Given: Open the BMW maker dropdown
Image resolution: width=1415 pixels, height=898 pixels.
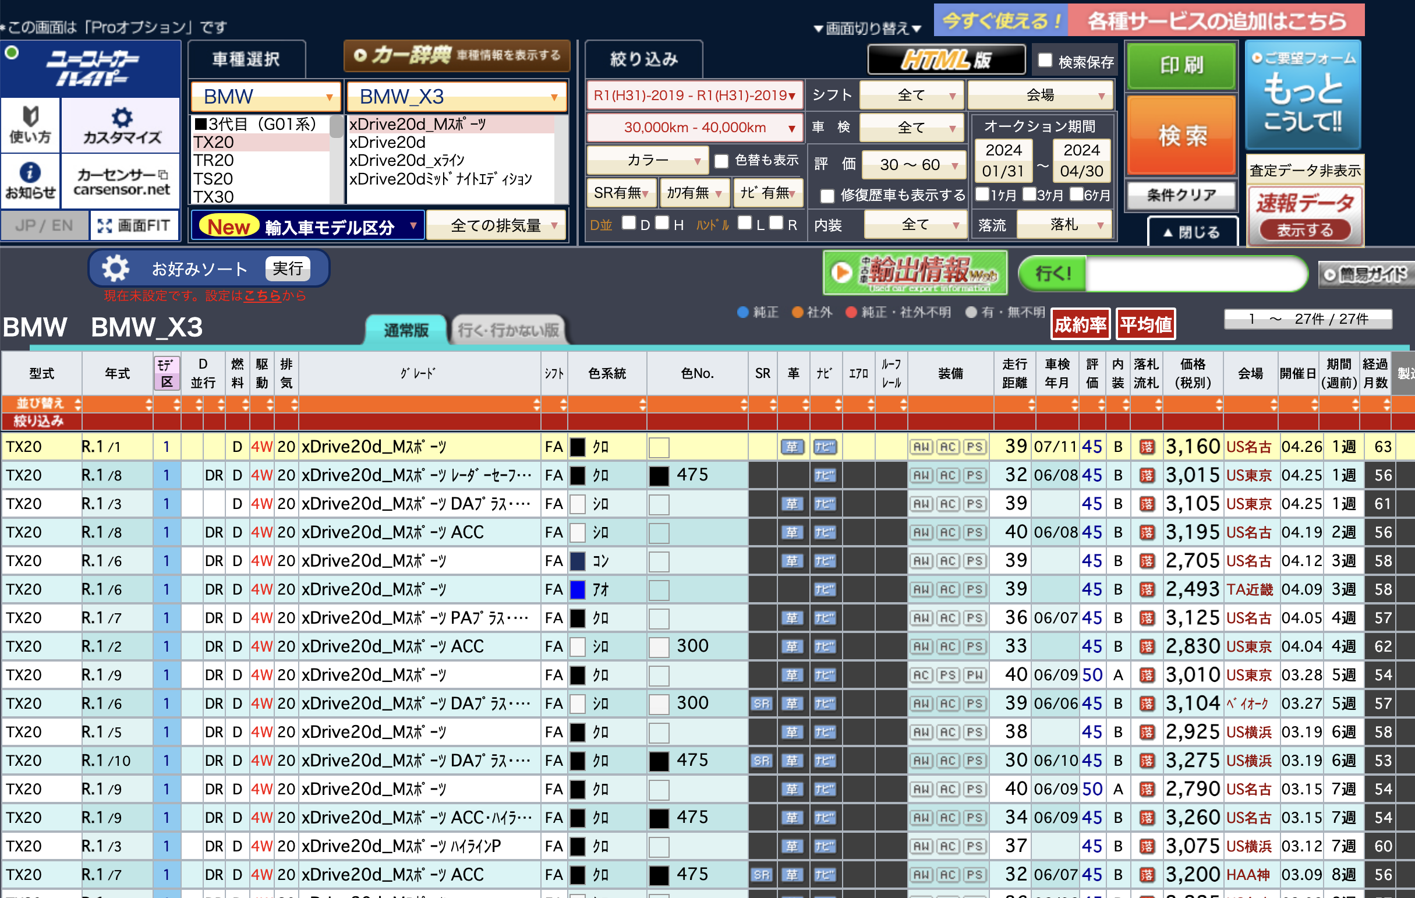Looking at the screenshot, I should pos(266,97).
